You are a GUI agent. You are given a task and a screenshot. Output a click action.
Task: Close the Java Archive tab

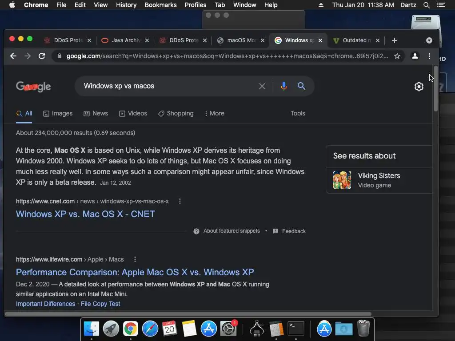click(147, 40)
